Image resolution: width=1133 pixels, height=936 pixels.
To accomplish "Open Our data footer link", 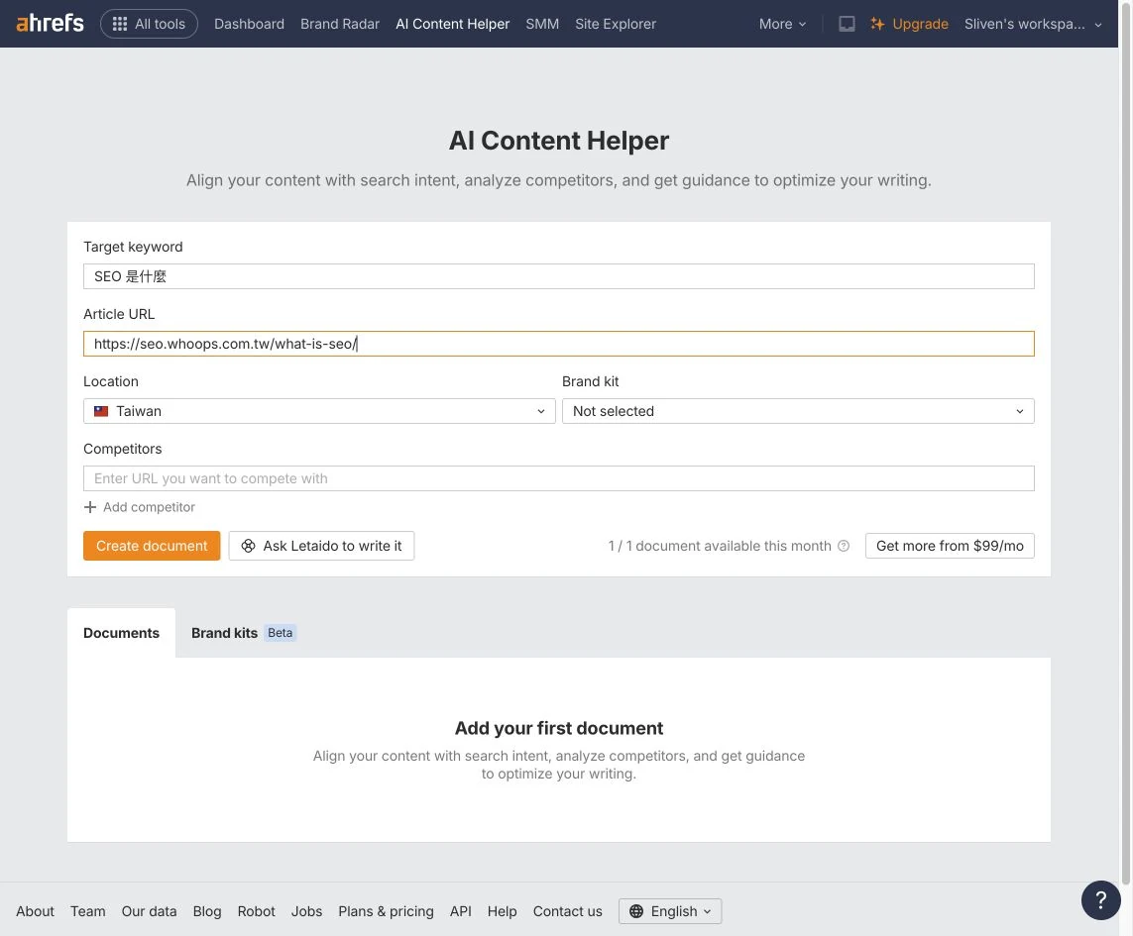I will pyautogui.click(x=149, y=911).
